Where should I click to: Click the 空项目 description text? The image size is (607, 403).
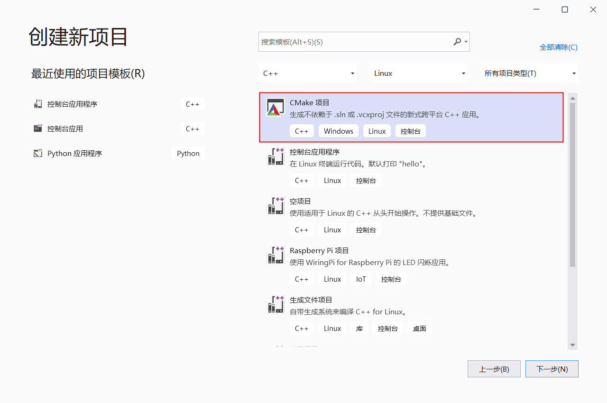[x=383, y=213]
